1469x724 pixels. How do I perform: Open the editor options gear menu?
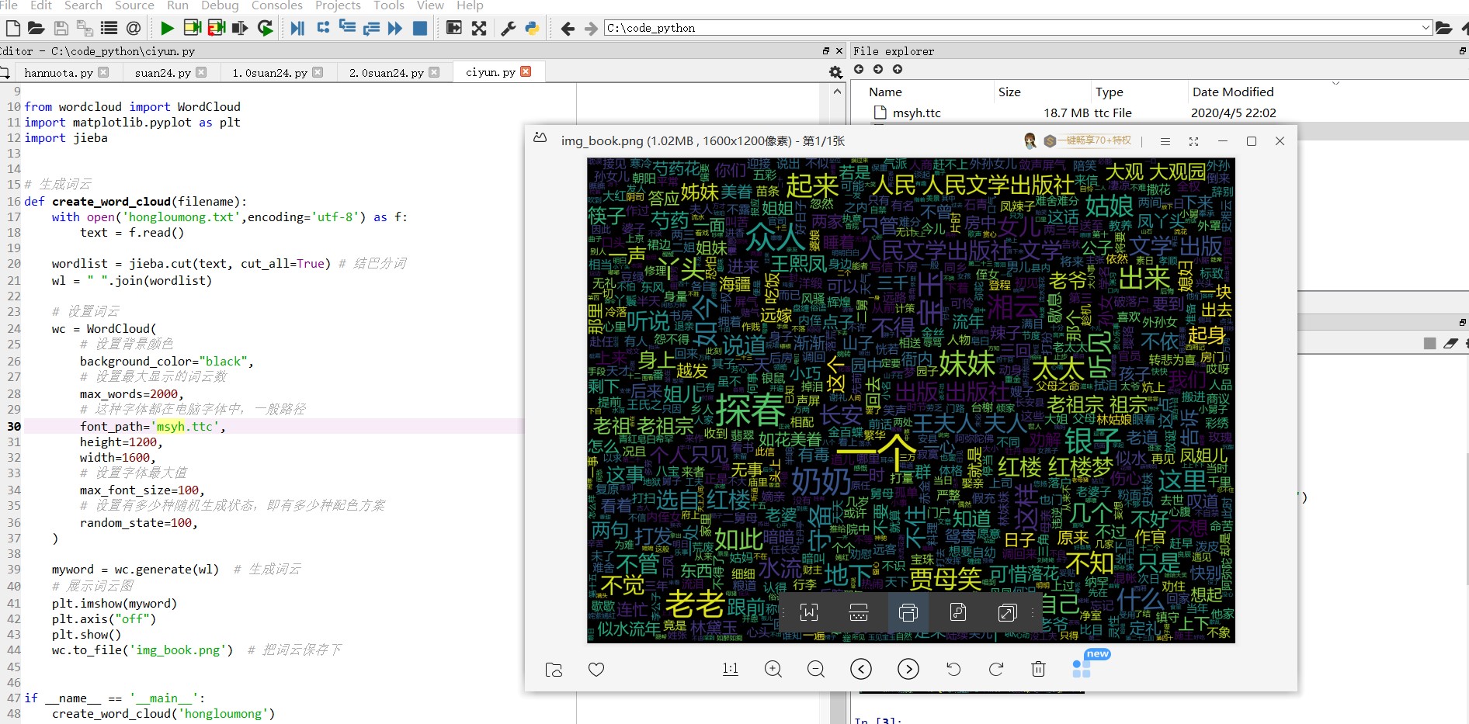[835, 72]
